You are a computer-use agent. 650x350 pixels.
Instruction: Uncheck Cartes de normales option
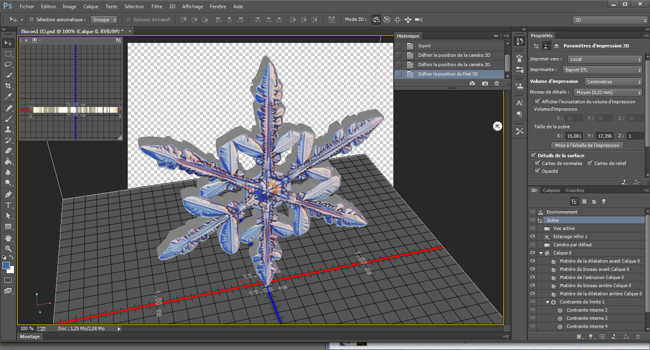pyautogui.click(x=537, y=163)
